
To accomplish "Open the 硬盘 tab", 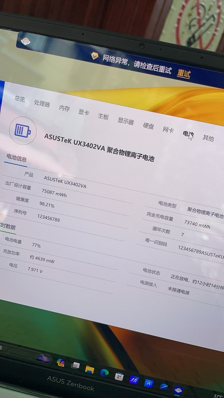I will point(148,126).
